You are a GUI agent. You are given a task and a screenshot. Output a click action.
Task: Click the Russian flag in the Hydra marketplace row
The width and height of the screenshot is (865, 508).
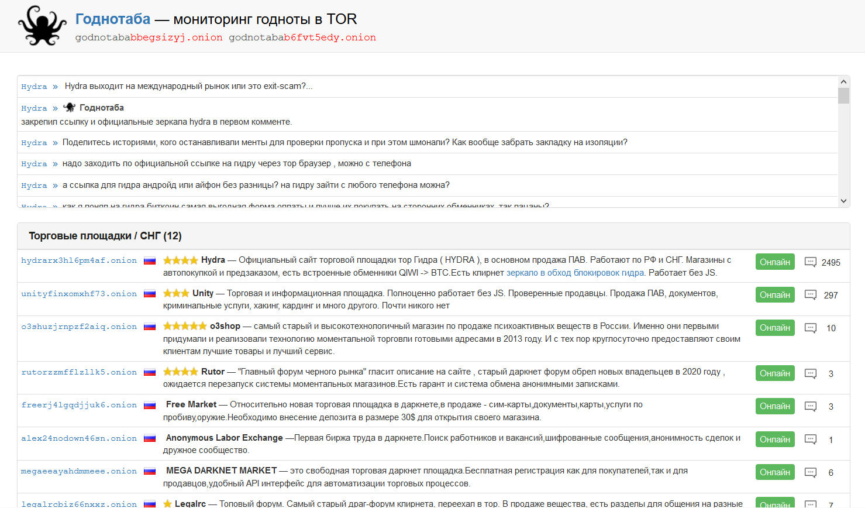click(150, 260)
